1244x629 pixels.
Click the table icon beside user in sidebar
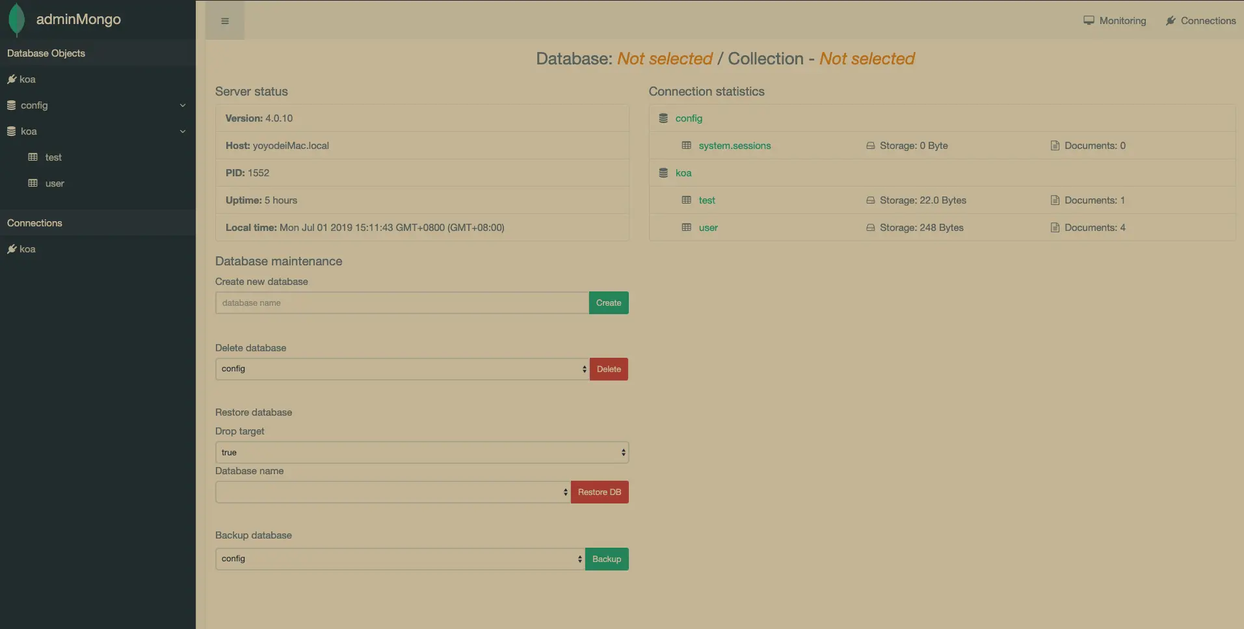click(x=33, y=183)
